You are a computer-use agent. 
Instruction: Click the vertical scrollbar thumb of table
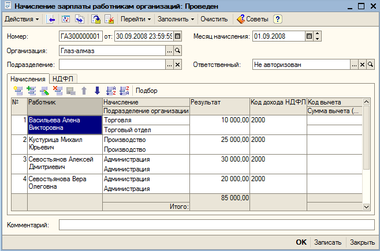[366, 137]
